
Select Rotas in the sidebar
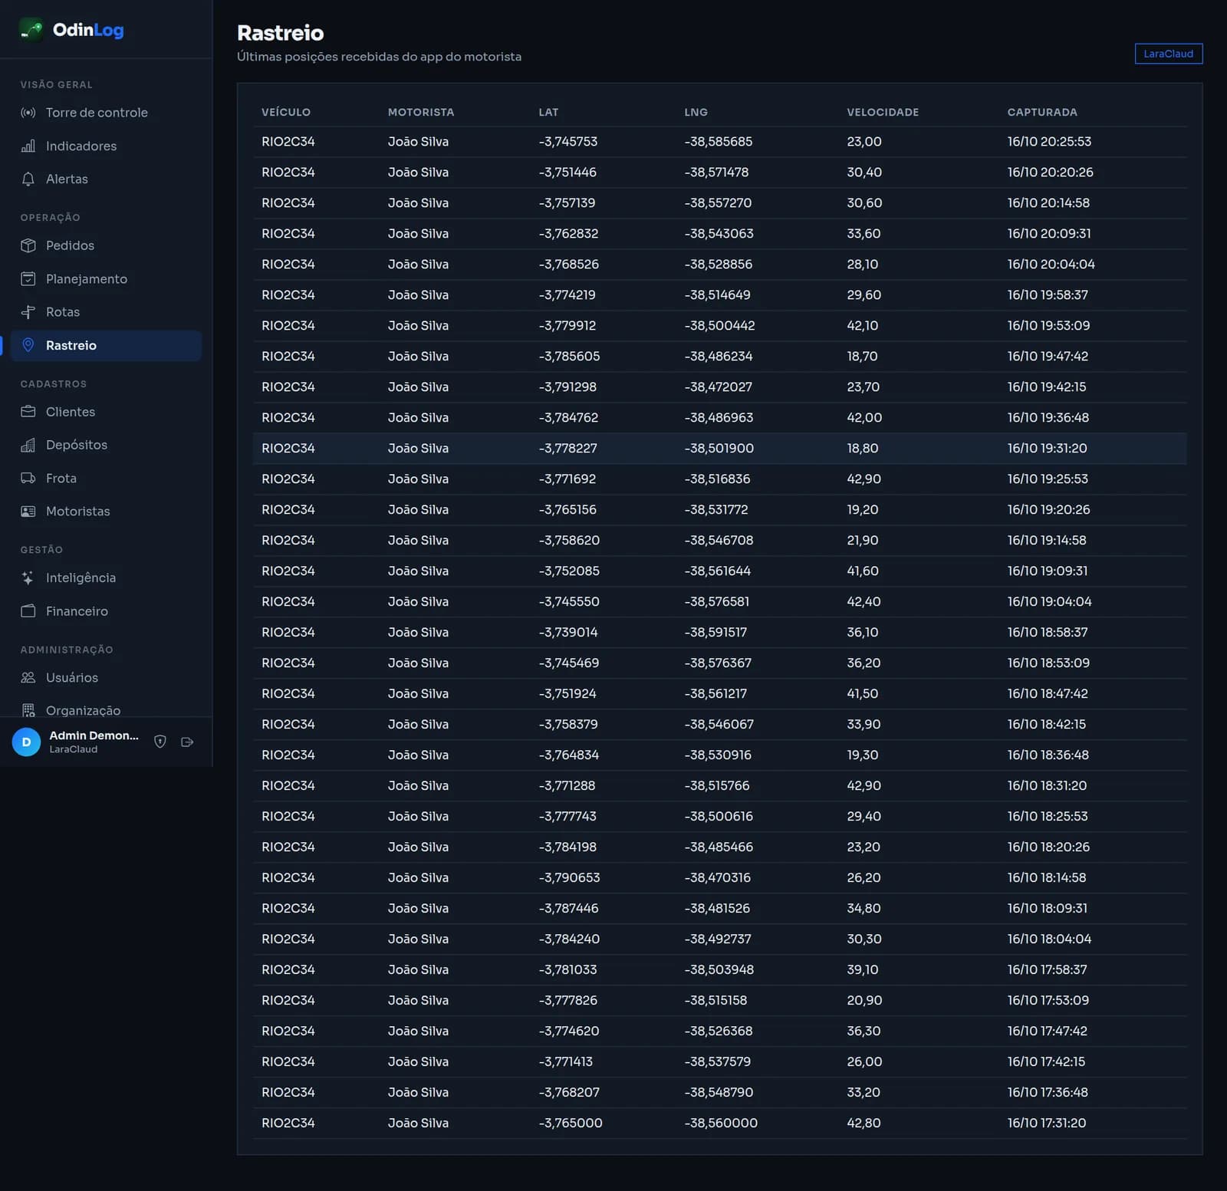(x=107, y=312)
